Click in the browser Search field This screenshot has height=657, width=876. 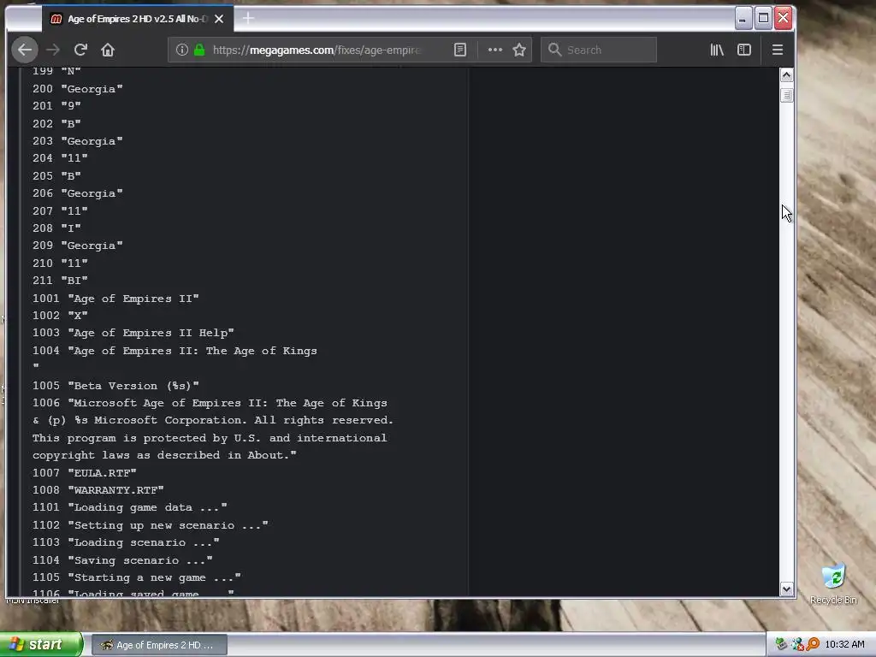coord(598,50)
